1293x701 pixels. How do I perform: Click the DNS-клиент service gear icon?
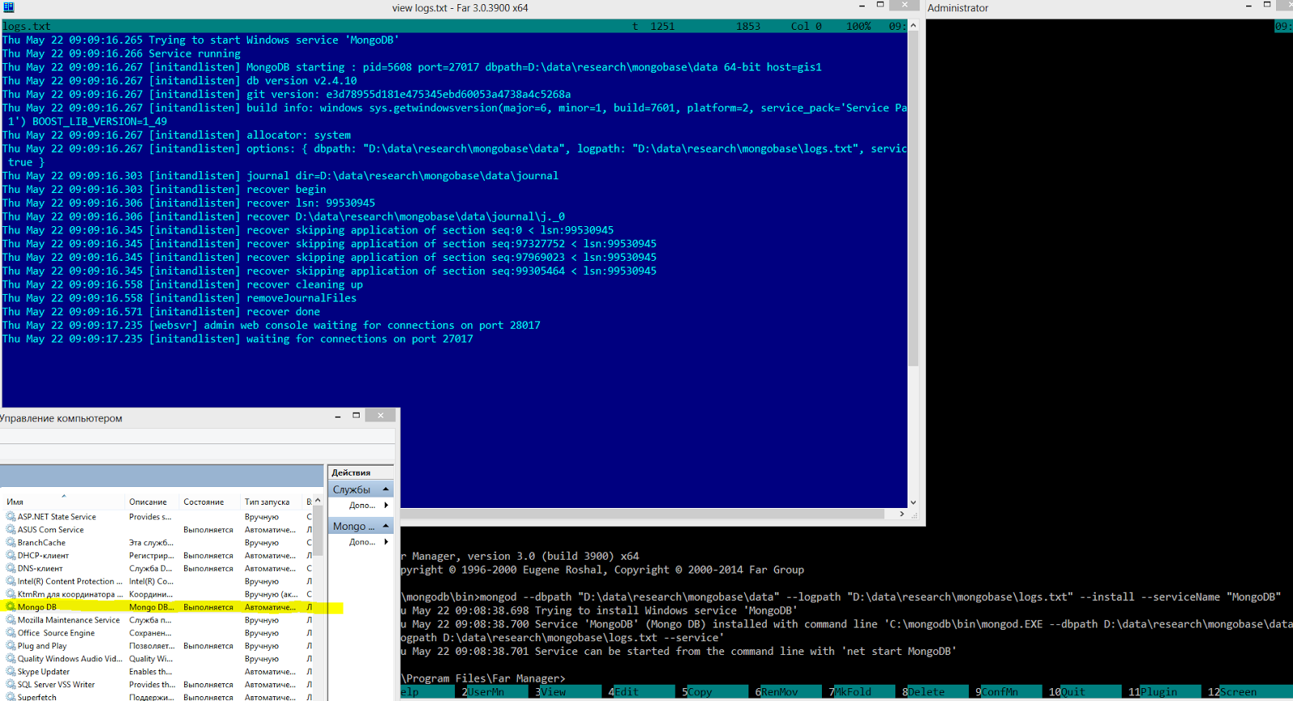point(11,569)
